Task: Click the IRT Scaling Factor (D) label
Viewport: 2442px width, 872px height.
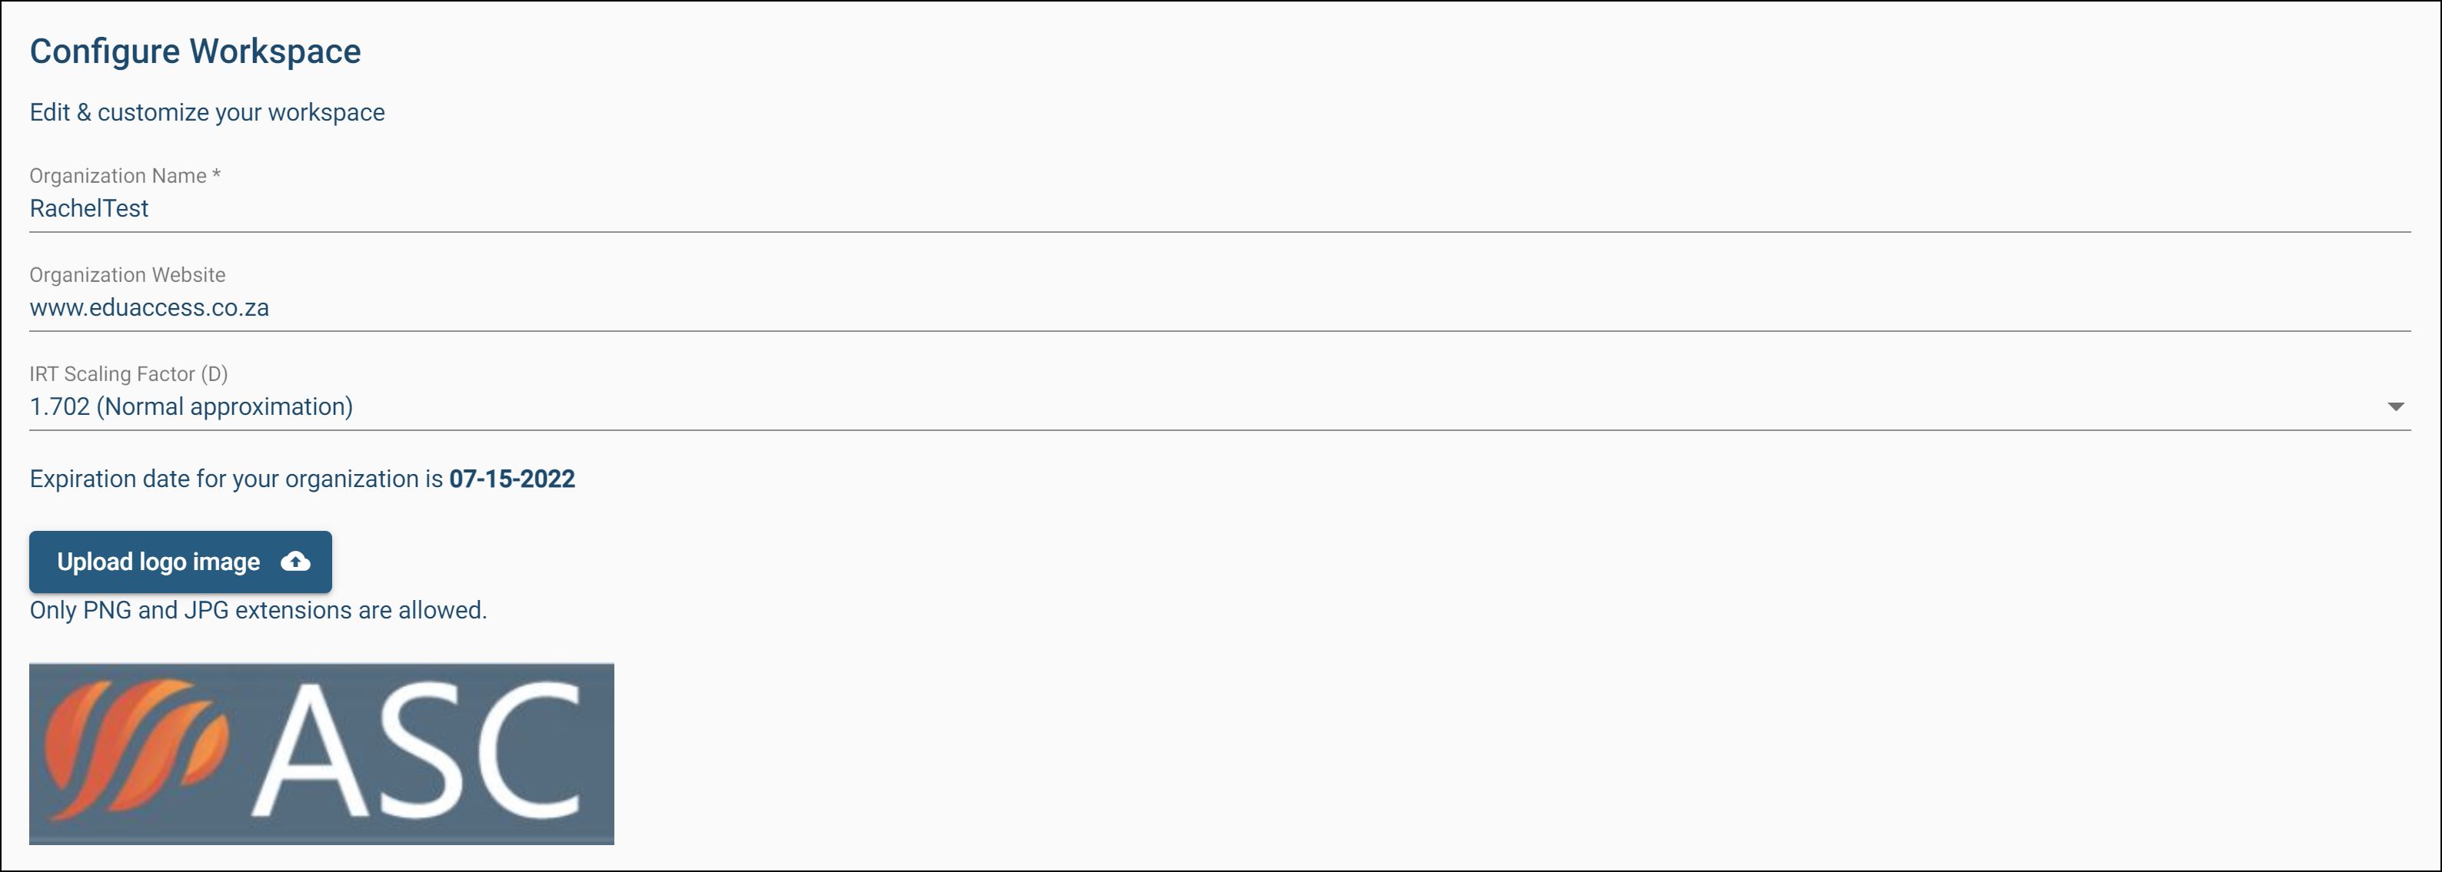Action: coord(129,374)
